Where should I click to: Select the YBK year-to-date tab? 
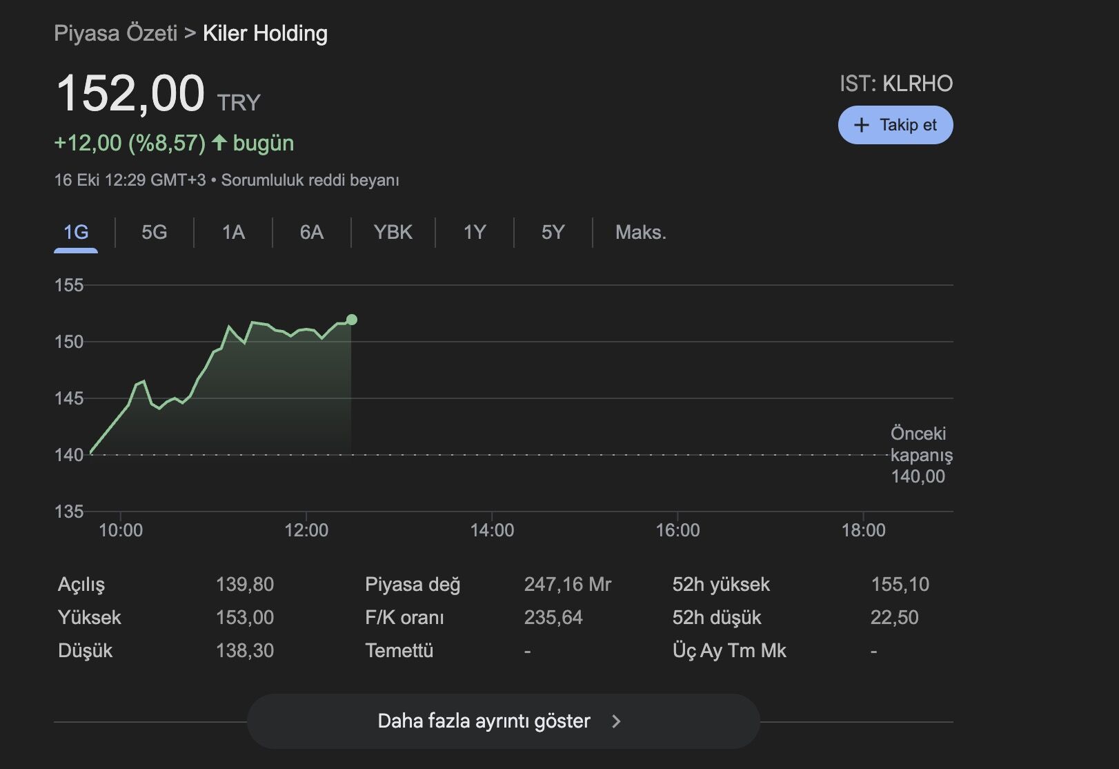[393, 232]
